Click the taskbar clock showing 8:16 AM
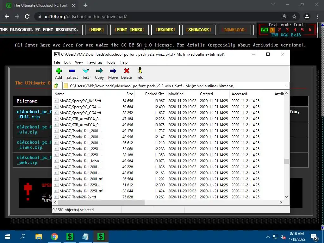Image resolution: width=324 pixels, height=243 pixels. click(297, 237)
